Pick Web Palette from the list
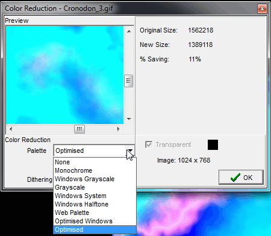271x236 pixels. click(x=95, y=213)
